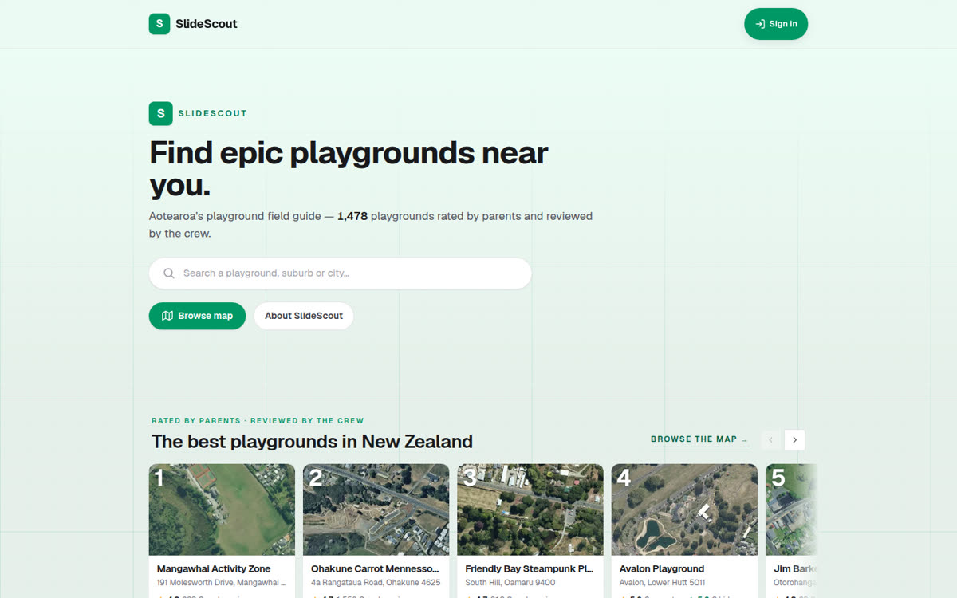
Task: Go to previous carousel slide arrow
Action: coord(770,440)
